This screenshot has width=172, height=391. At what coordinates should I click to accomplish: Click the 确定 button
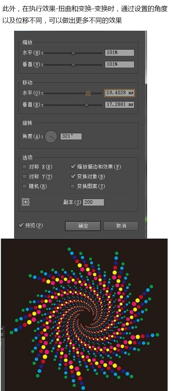click(x=83, y=226)
